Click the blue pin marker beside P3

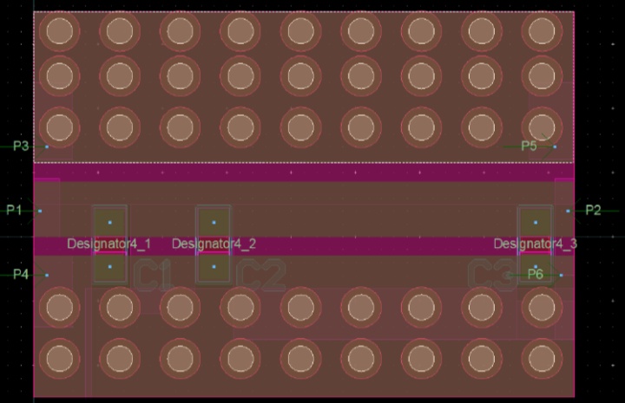tap(47, 146)
